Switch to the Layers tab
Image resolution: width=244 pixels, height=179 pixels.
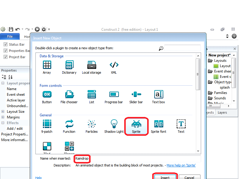(x=222, y=112)
